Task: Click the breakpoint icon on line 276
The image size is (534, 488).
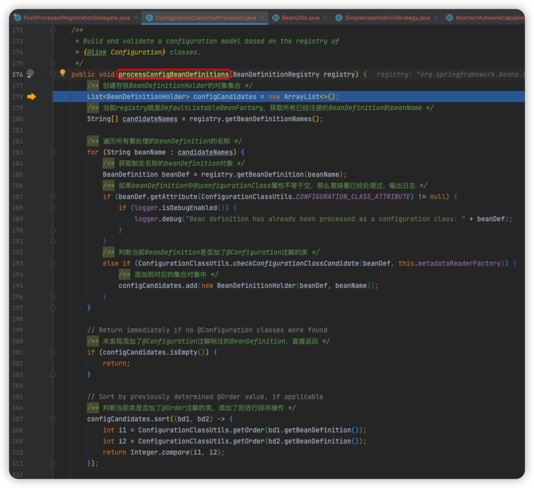Action: [x=30, y=73]
